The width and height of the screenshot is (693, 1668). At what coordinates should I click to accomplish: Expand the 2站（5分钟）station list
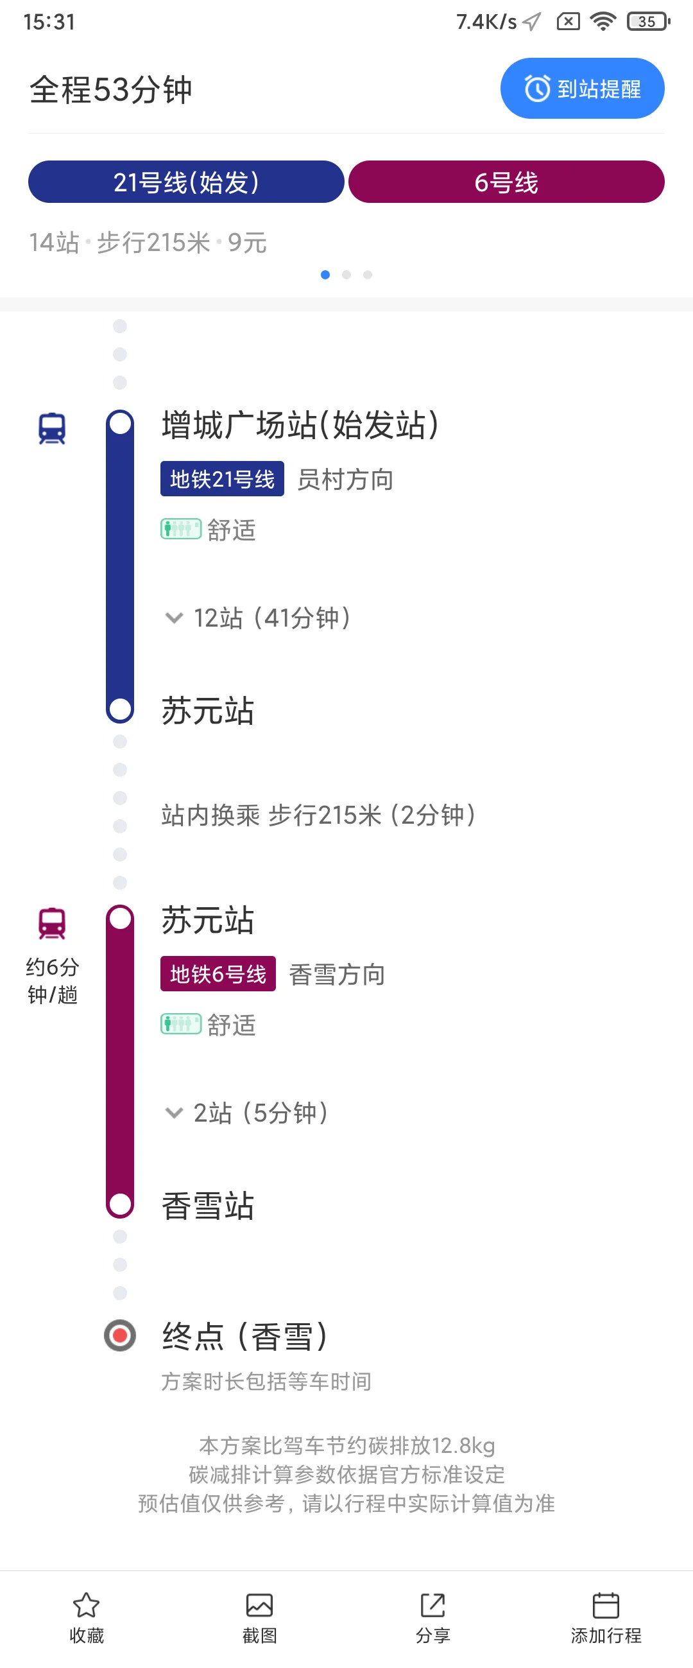point(247,1113)
